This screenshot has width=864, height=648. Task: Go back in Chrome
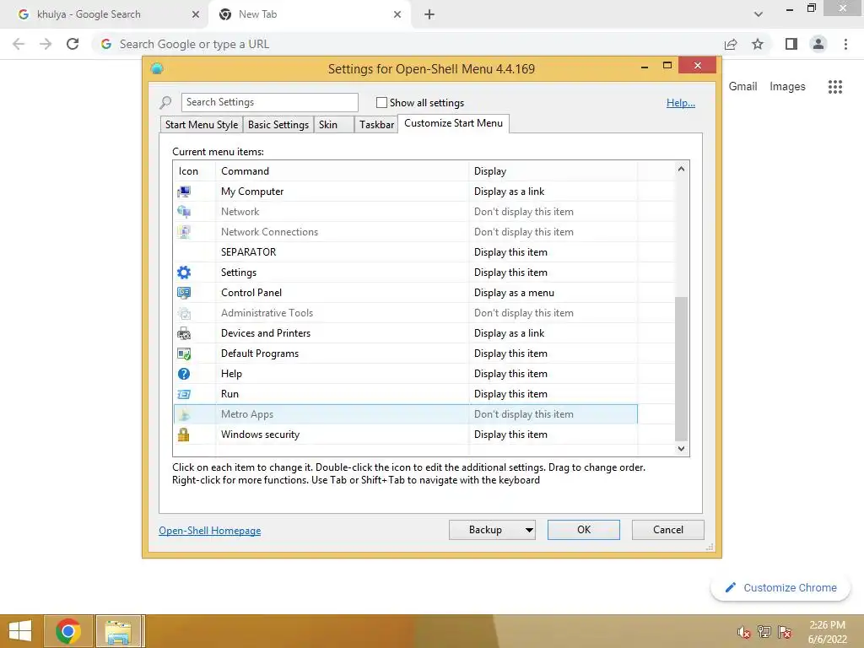(19, 44)
